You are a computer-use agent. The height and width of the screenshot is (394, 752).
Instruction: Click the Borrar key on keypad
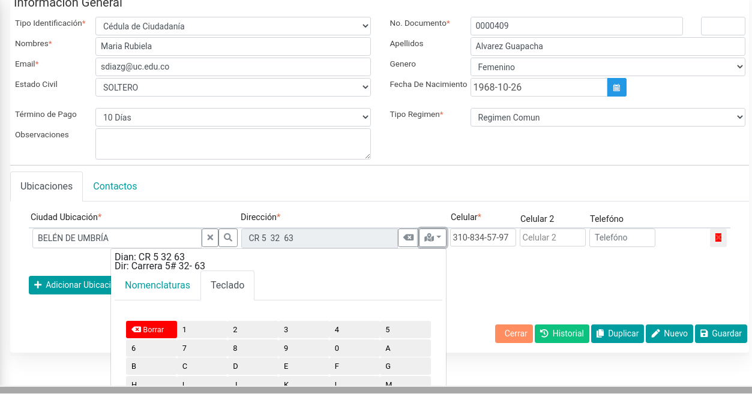tap(151, 330)
